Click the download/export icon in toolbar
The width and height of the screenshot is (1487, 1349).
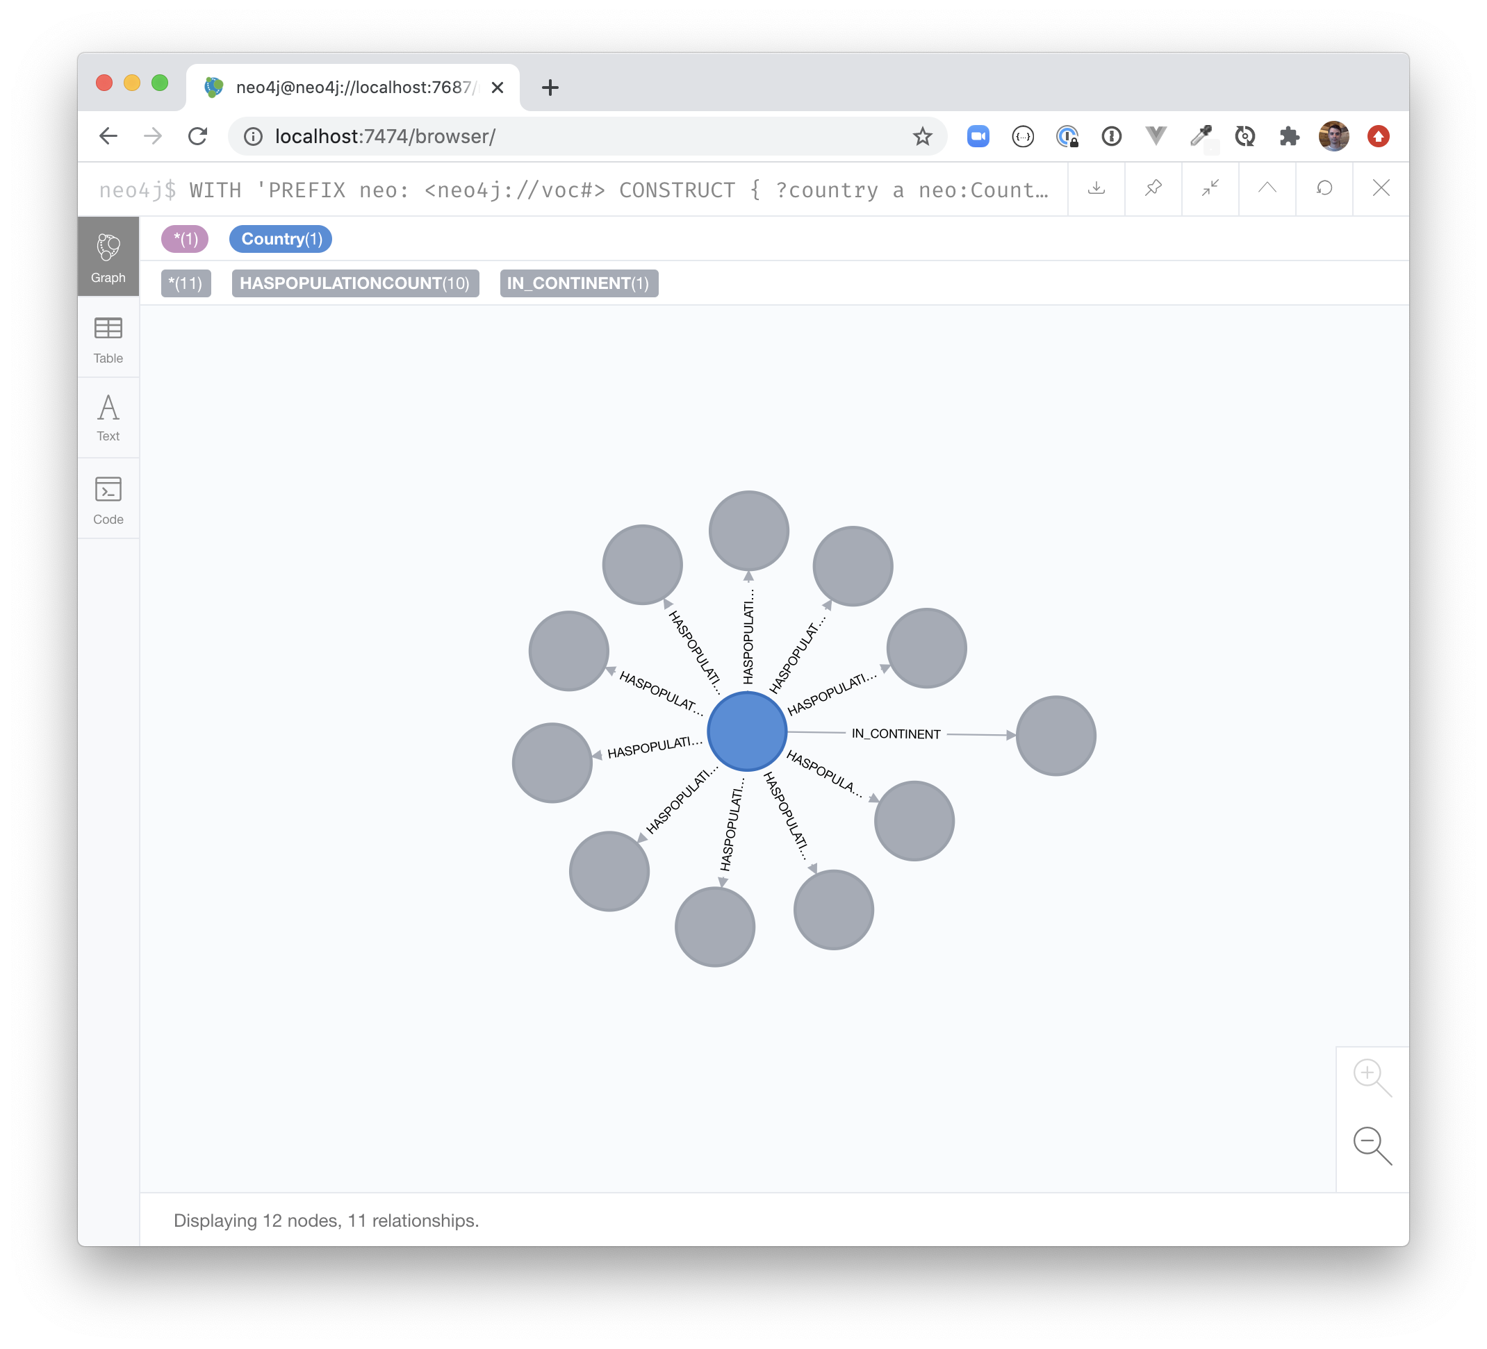point(1099,190)
